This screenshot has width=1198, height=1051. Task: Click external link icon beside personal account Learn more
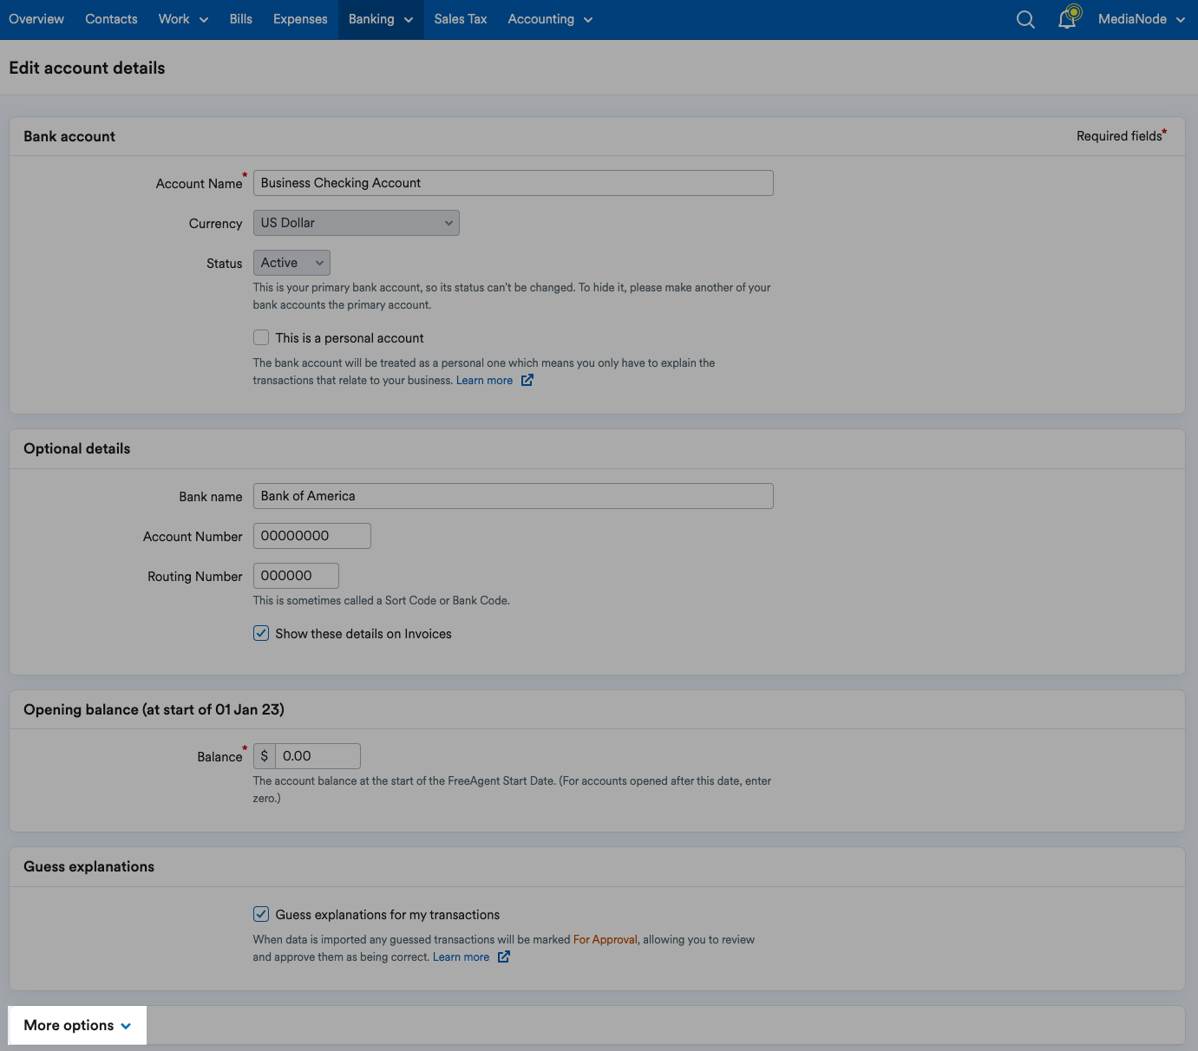527,380
